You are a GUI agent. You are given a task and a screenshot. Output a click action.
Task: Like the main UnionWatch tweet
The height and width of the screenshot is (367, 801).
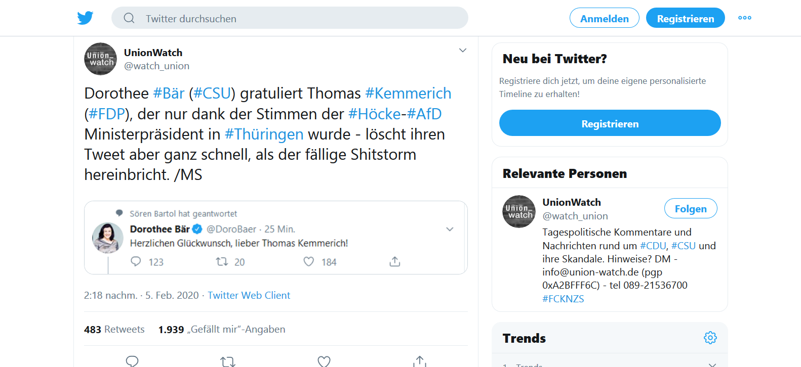(x=324, y=361)
